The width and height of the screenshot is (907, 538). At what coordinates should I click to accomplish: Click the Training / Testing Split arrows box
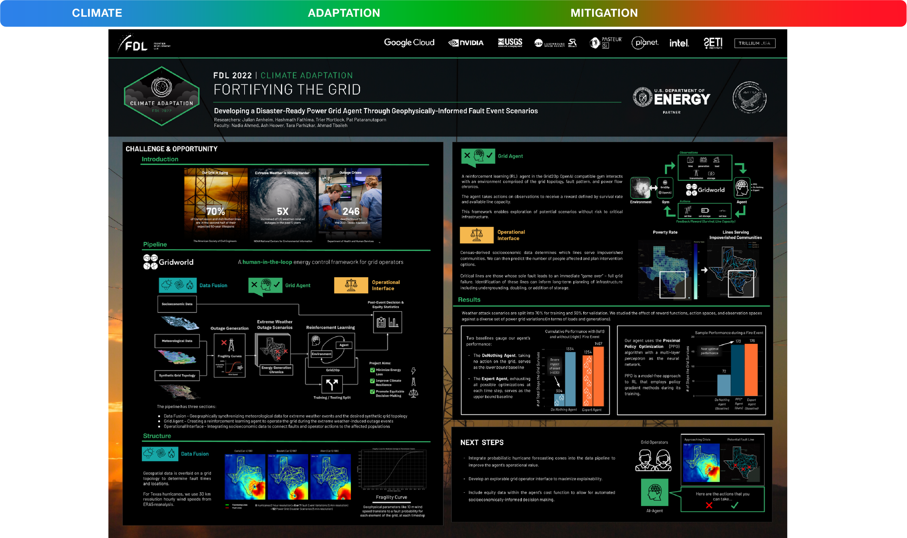(332, 385)
